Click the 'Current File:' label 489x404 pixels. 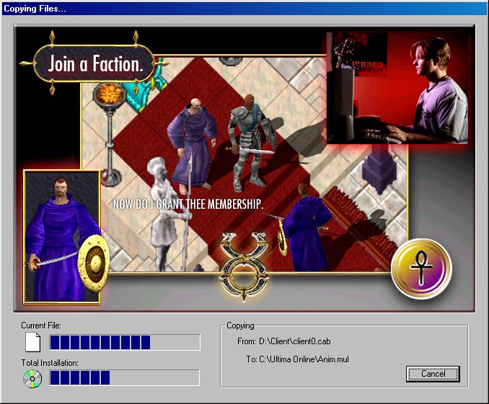pos(41,326)
